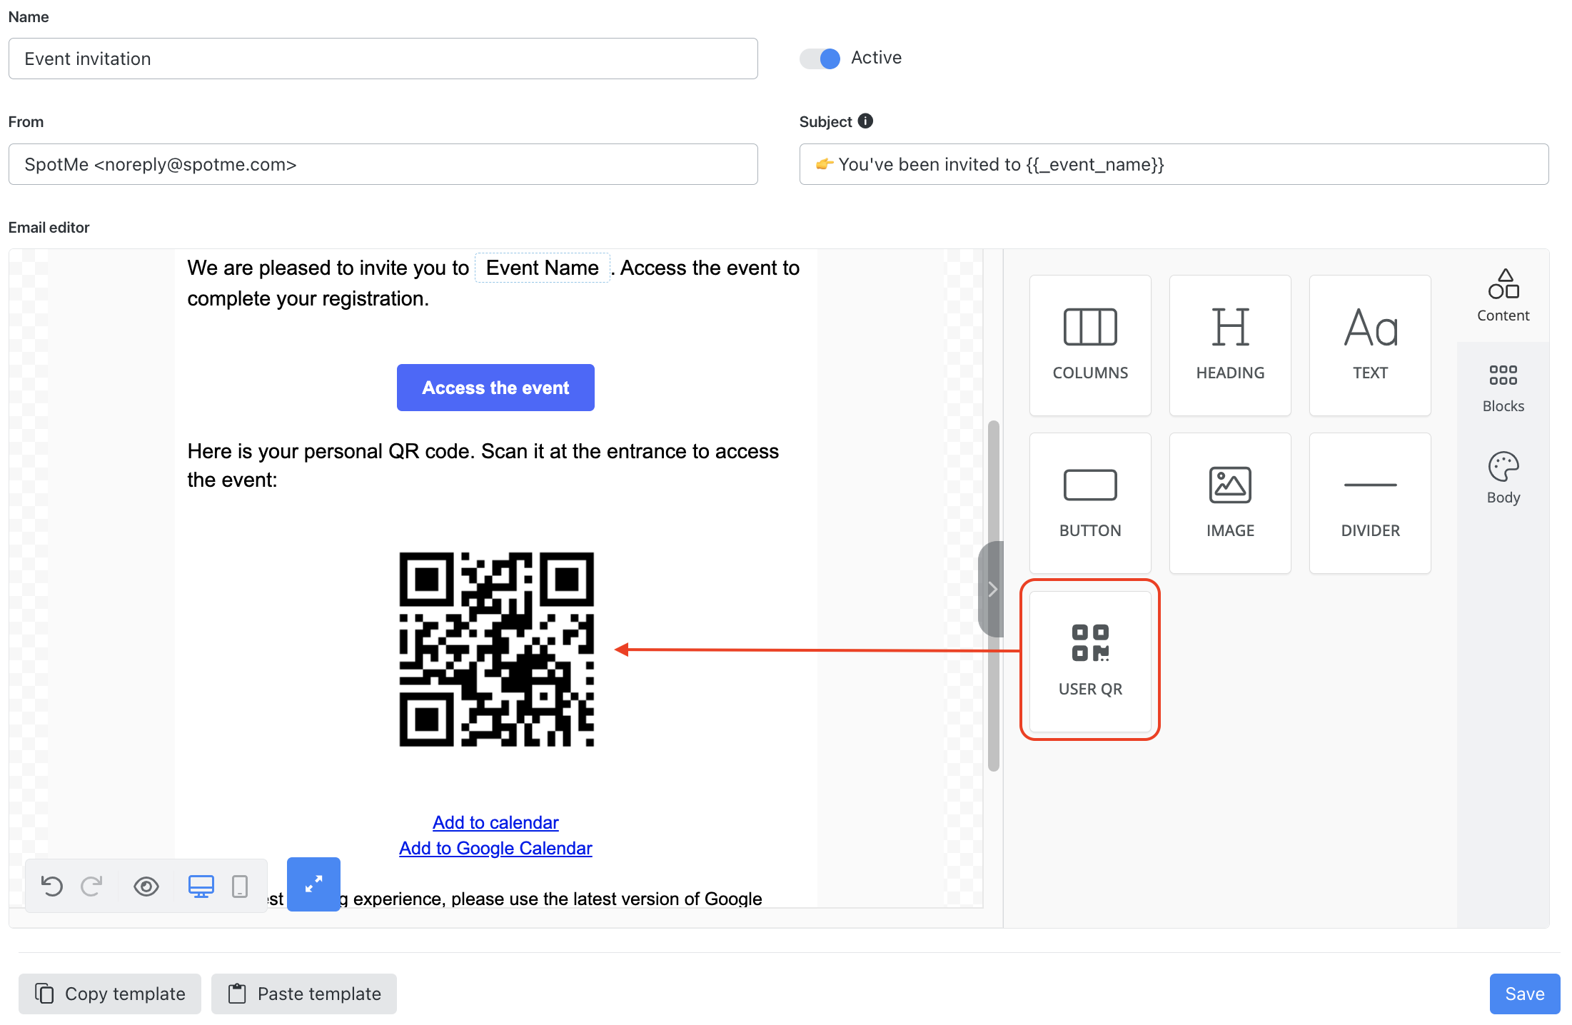The width and height of the screenshot is (1572, 1025).
Task: Toggle the Active switch
Action: [x=820, y=58]
